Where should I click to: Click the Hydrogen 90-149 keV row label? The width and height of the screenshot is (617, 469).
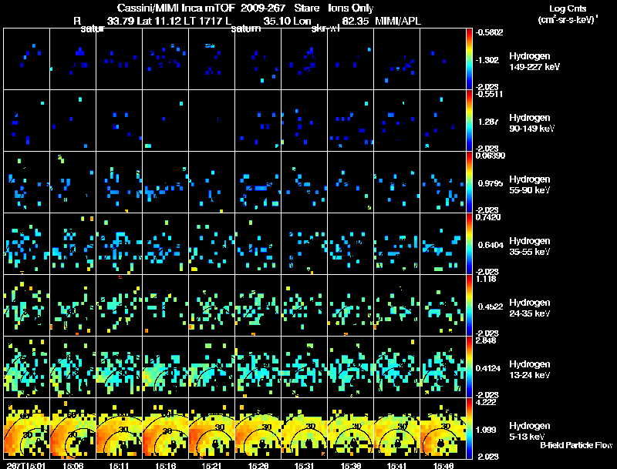pos(532,123)
